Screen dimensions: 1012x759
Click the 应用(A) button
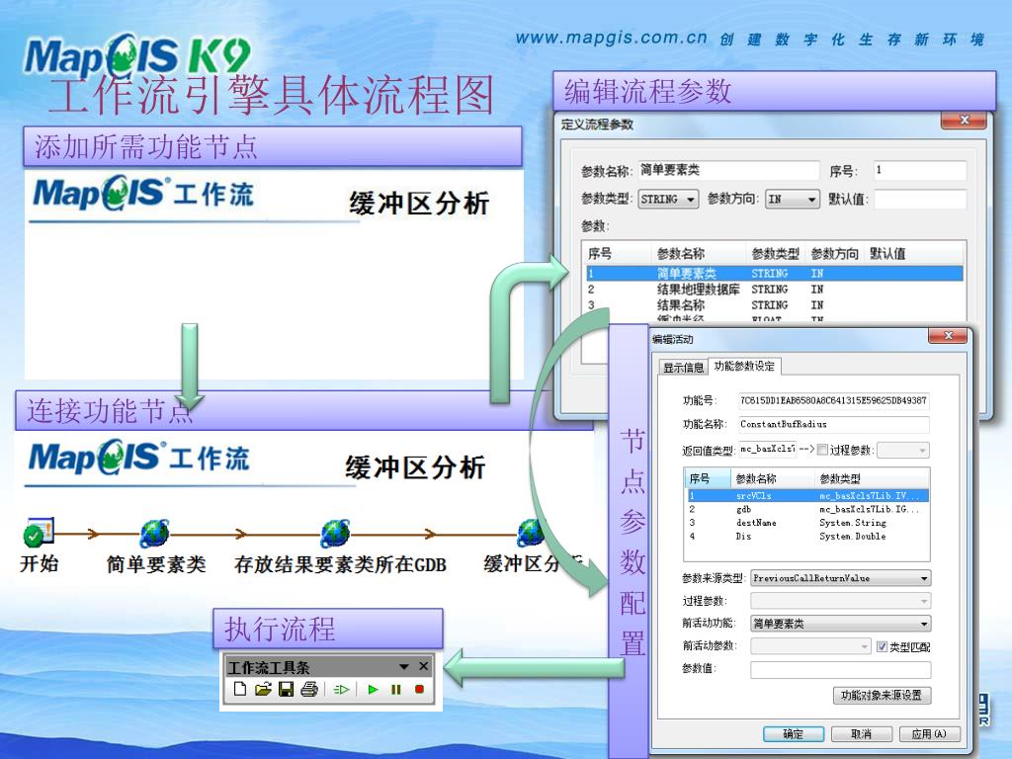(929, 734)
